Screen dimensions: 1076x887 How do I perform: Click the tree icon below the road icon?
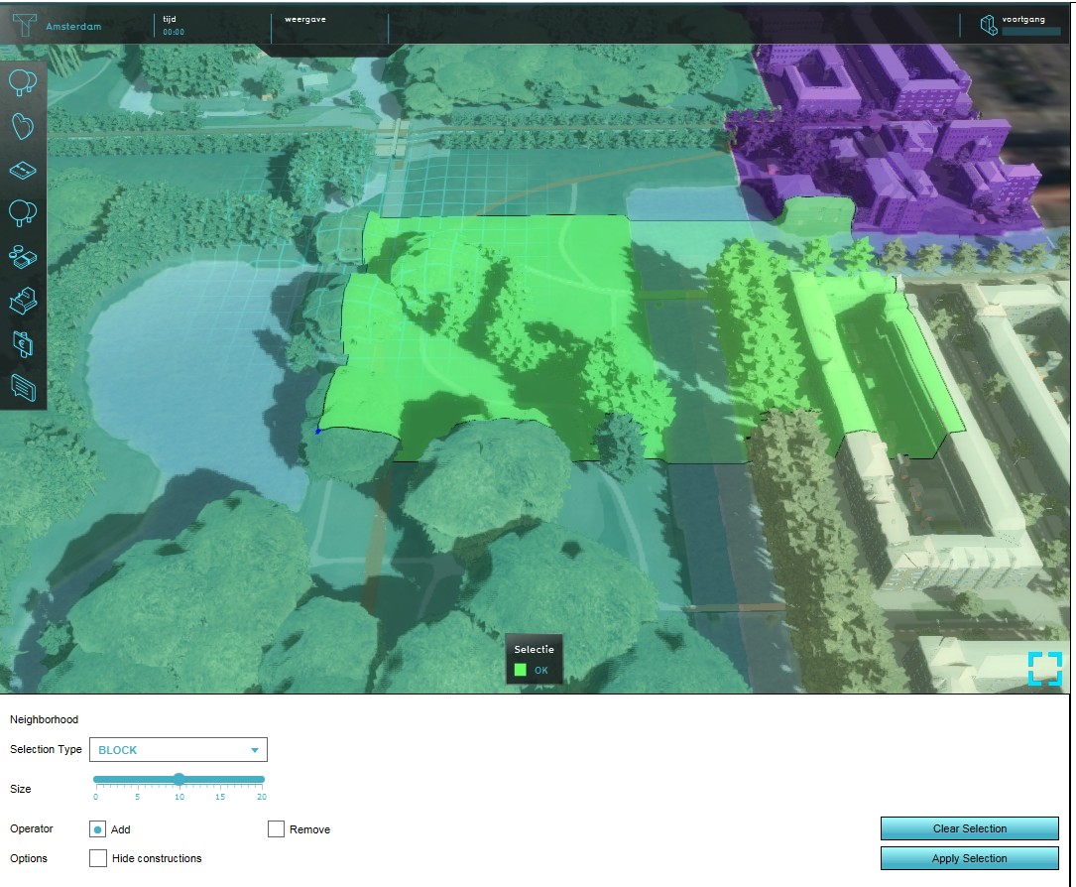pyautogui.click(x=24, y=212)
